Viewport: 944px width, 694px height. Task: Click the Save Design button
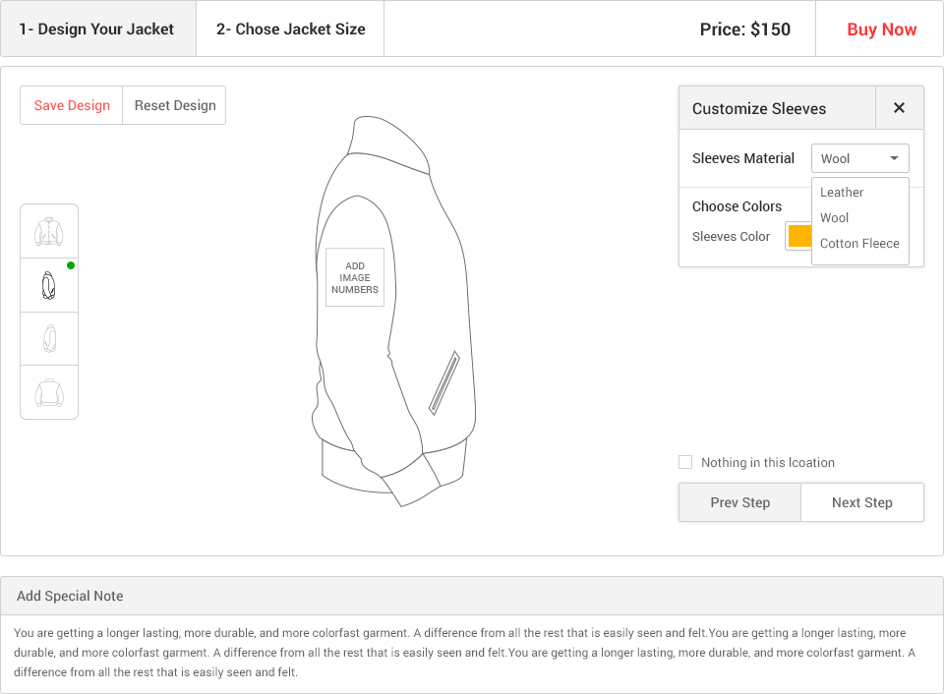(x=72, y=105)
